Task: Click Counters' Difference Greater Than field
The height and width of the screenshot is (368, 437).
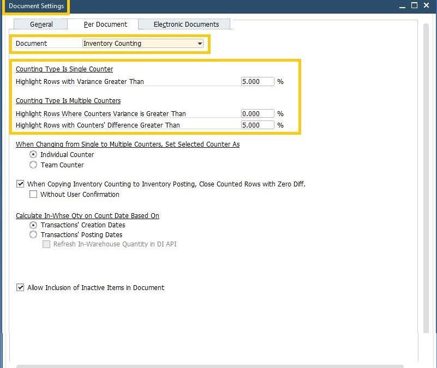Action: pyautogui.click(x=258, y=125)
